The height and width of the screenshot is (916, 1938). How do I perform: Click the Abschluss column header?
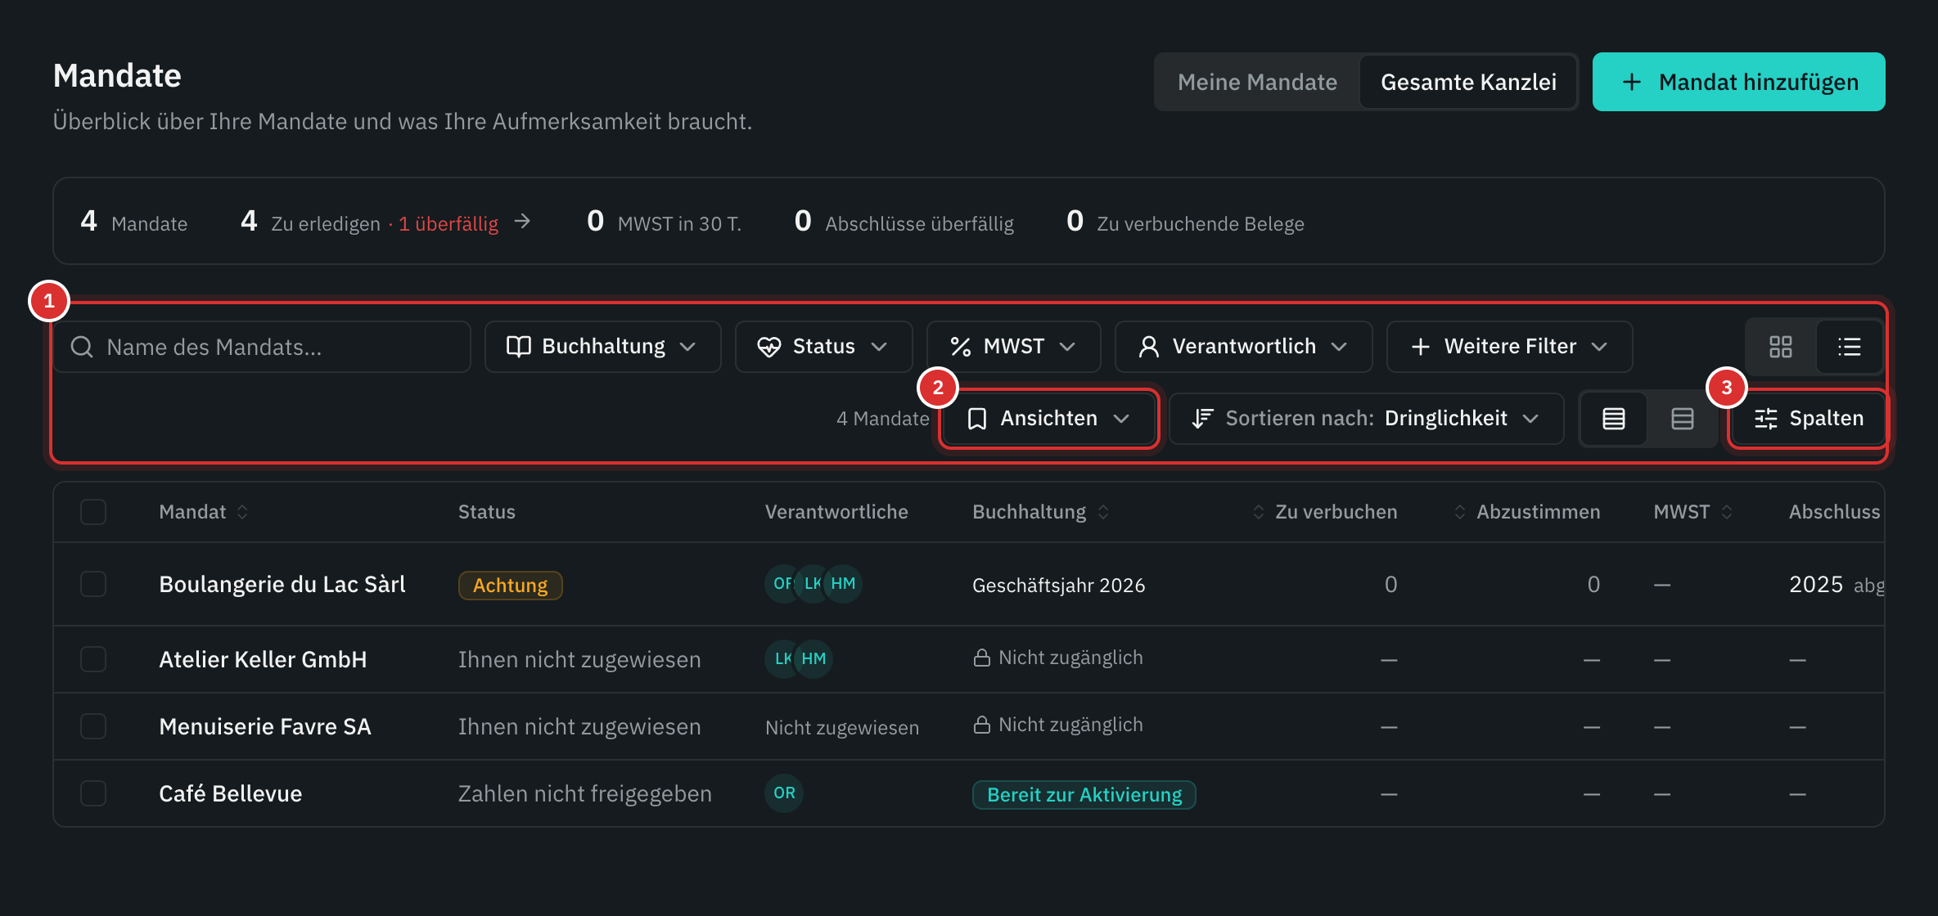(x=1835, y=512)
